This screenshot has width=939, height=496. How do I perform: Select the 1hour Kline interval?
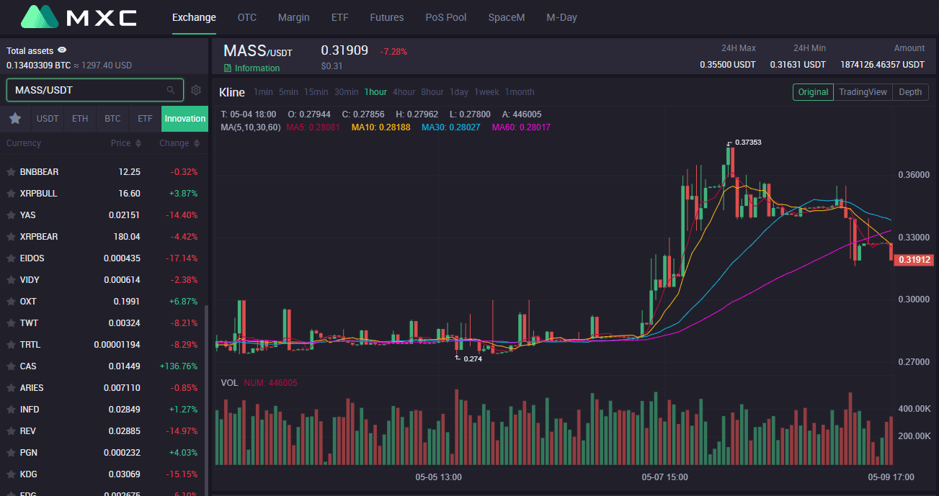(375, 92)
